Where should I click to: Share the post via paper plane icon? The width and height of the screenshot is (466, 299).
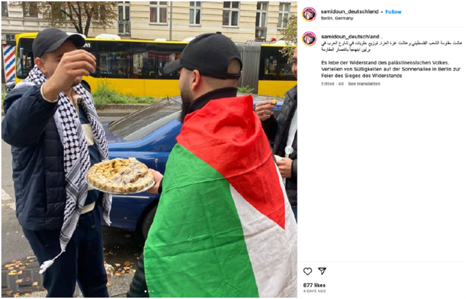(322, 270)
